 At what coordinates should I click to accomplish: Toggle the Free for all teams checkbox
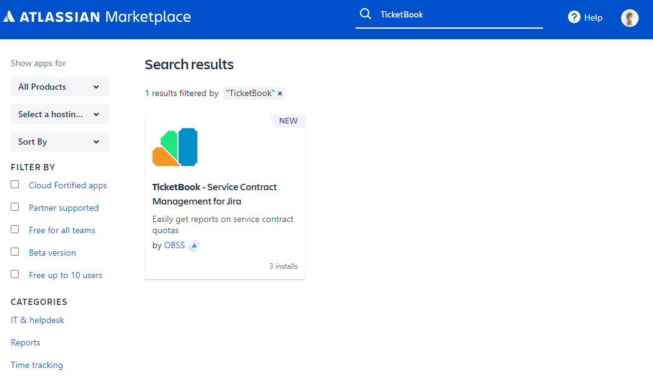tap(15, 229)
